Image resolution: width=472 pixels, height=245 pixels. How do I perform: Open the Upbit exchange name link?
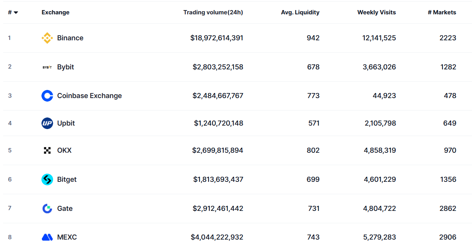pyautogui.click(x=66, y=123)
